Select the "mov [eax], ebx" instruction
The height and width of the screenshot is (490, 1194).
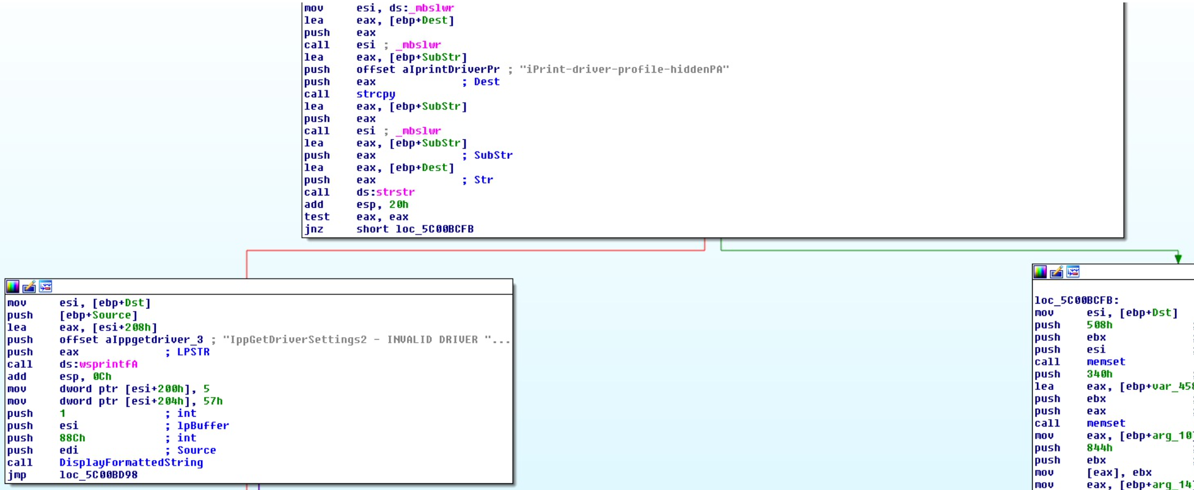click(x=1093, y=472)
